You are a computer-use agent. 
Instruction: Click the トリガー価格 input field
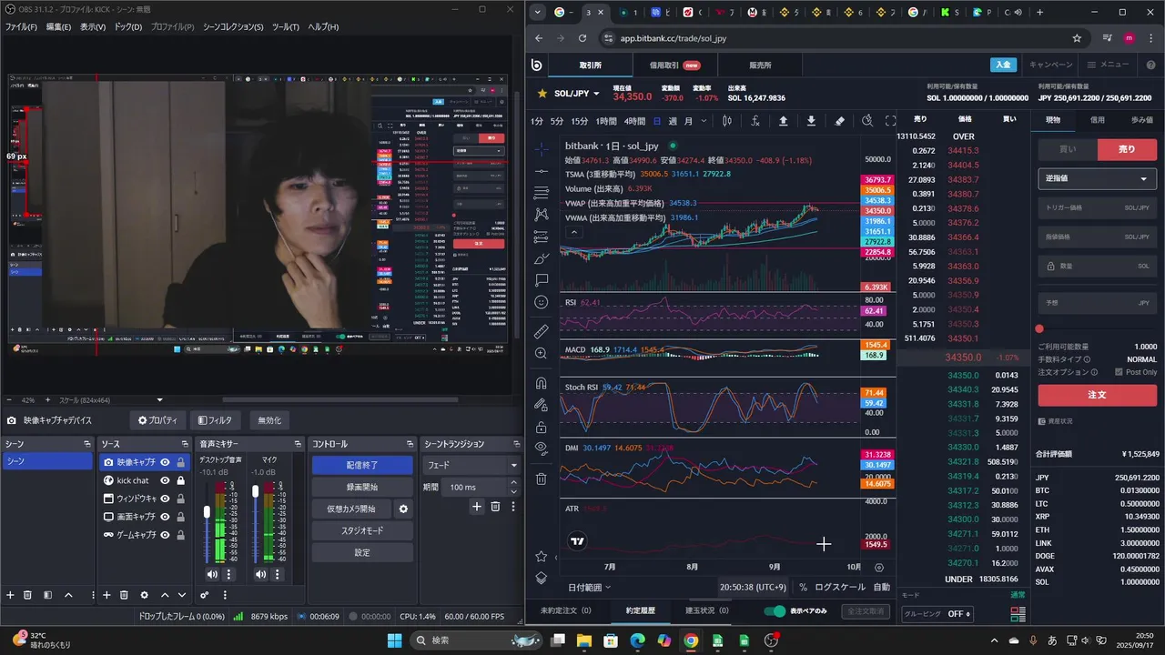pos(1097,208)
